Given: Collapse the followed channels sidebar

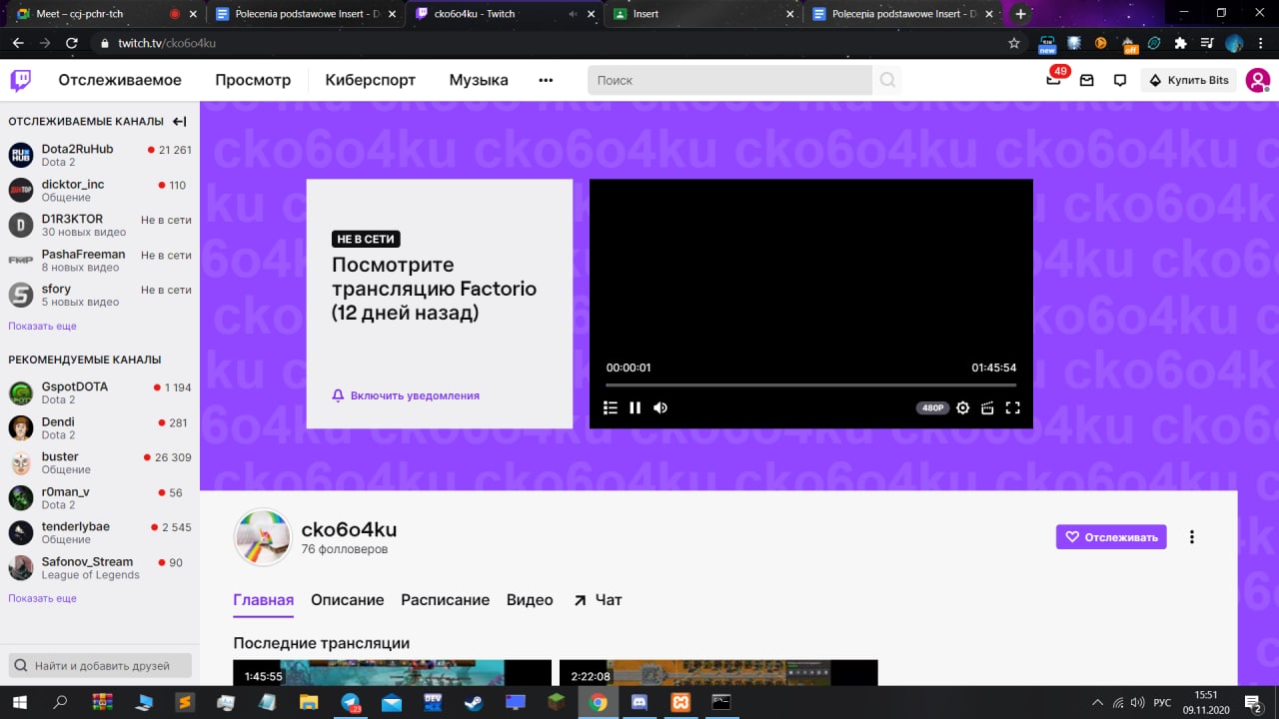Looking at the screenshot, I should [180, 122].
